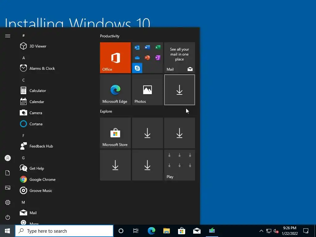Open PowerPoint icon in the Office folder tile

pos(147,58)
